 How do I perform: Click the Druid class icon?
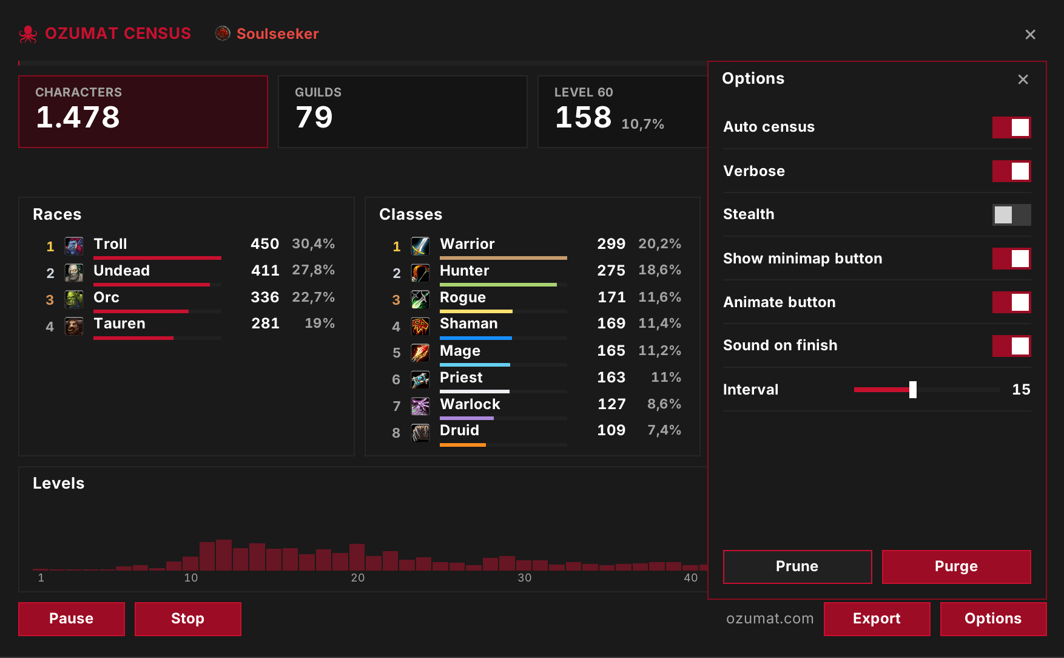coord(420,433)
